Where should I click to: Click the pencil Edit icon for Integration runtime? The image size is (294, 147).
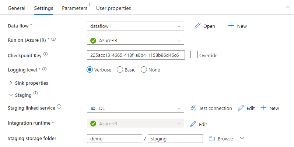click(x=193, y=124)
